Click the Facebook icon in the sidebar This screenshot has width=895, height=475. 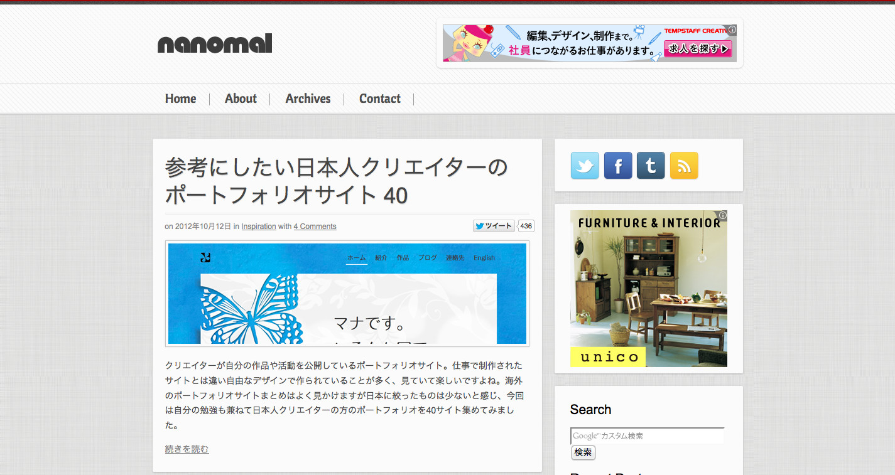tap(618, 165)
